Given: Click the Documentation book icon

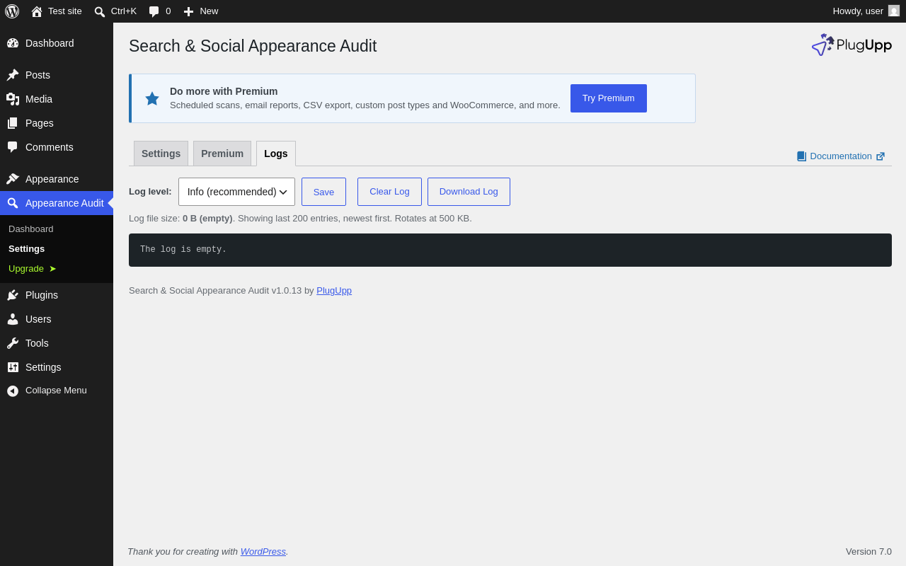Looking at the screenshot, I should tap(801, 156).
